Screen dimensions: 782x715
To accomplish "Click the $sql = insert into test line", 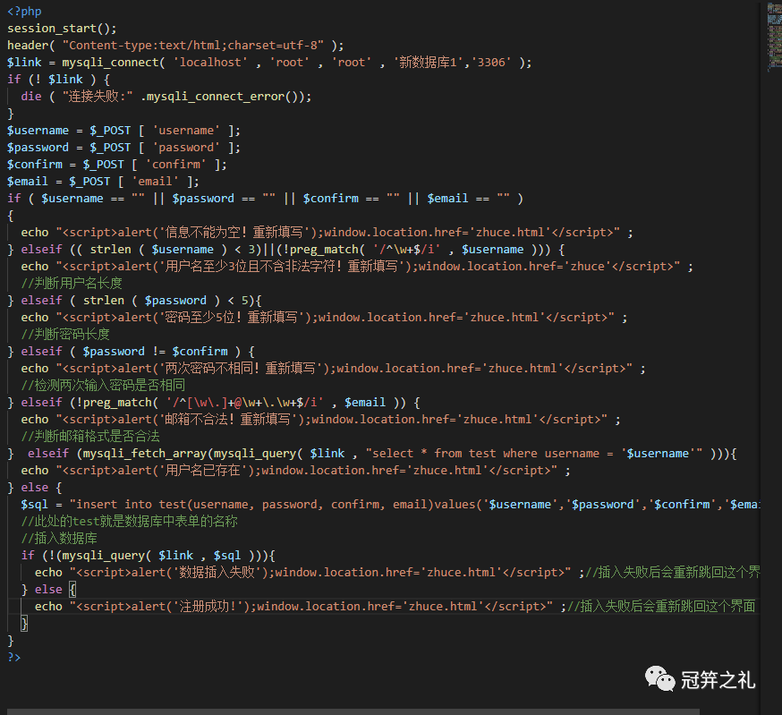I will coord(390,505).
